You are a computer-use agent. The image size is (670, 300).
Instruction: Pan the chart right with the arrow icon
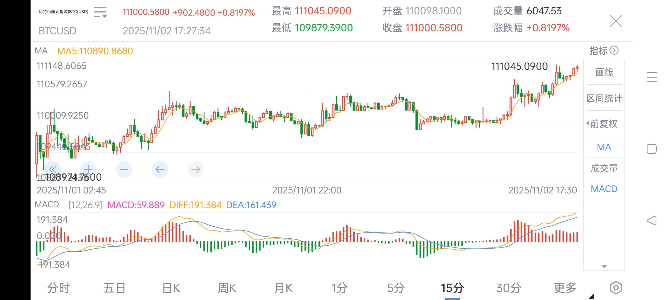196,169
